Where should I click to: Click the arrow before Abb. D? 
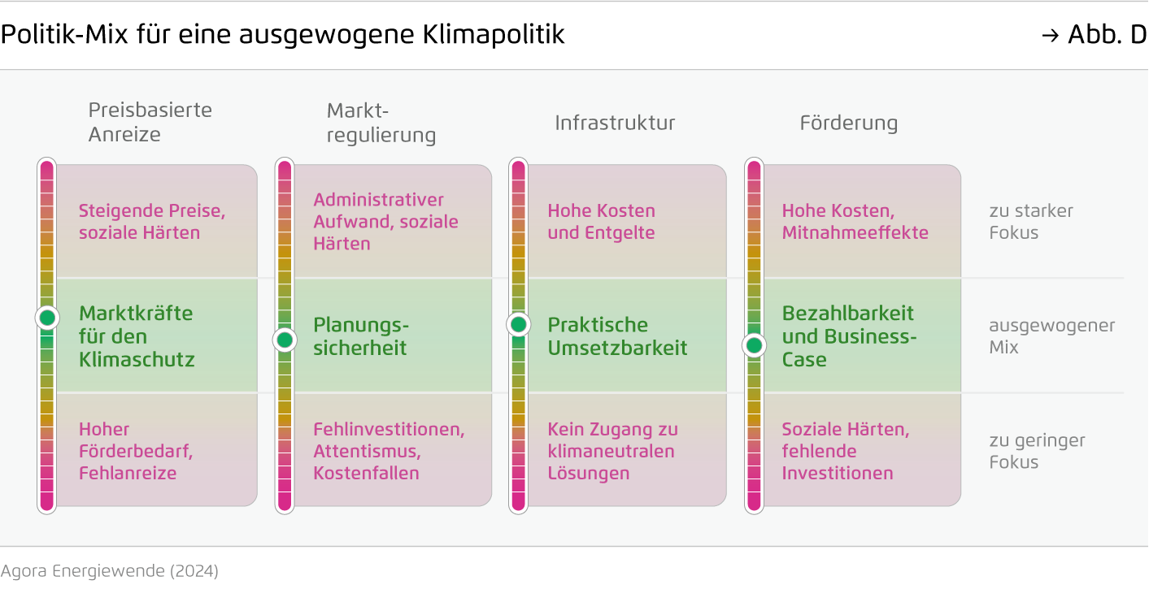(x=1050, y=35)
